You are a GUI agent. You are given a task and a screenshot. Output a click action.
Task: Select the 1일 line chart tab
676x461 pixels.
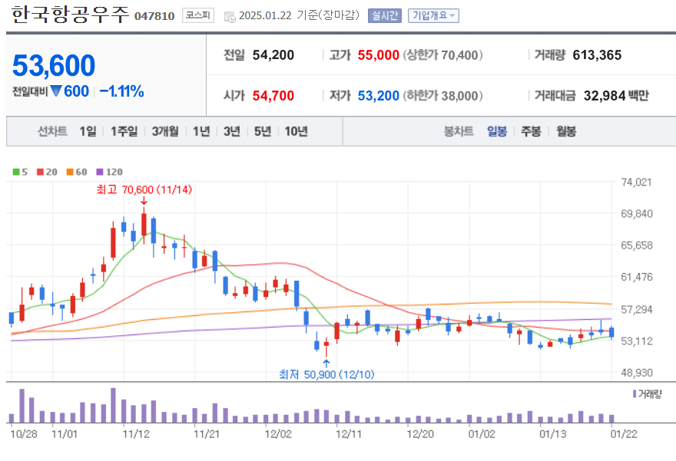coord(88,131)
